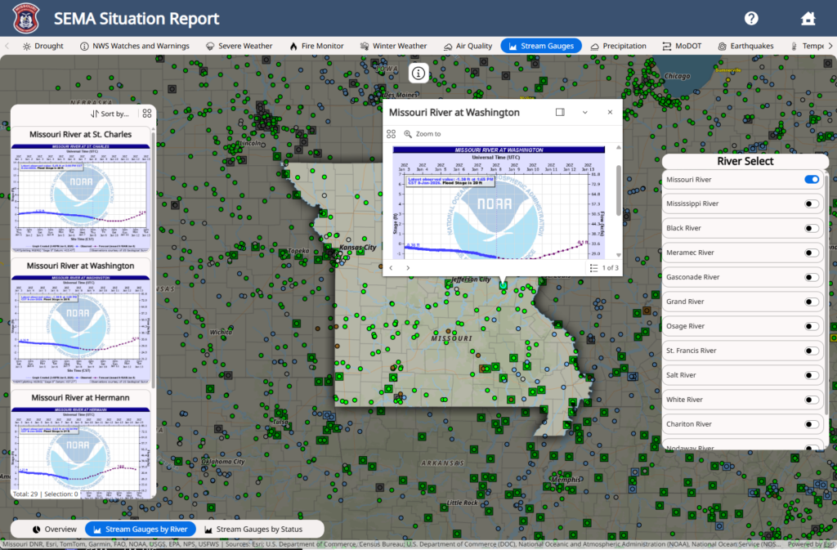Disable the Missouri River toggle

[x=812, y=180]
